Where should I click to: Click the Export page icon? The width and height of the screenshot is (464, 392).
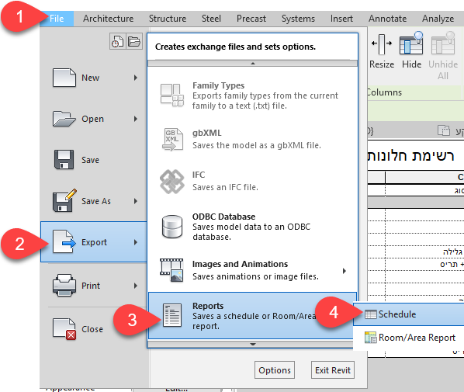[x=64, y=242]
